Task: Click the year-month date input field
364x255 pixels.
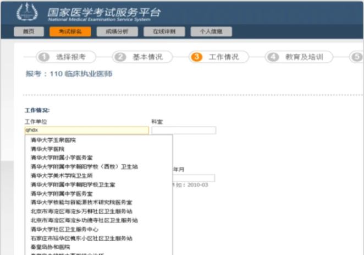Action: (194, 178)
